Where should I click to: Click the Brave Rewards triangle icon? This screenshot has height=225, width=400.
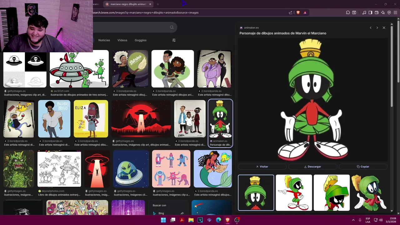(x=305, y=12)
